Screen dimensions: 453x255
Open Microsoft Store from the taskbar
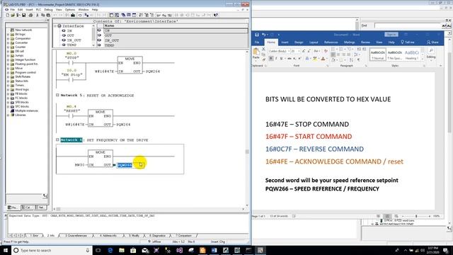(x=133, y=250)
